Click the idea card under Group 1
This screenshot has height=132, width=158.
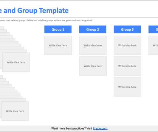click(58, 45)
